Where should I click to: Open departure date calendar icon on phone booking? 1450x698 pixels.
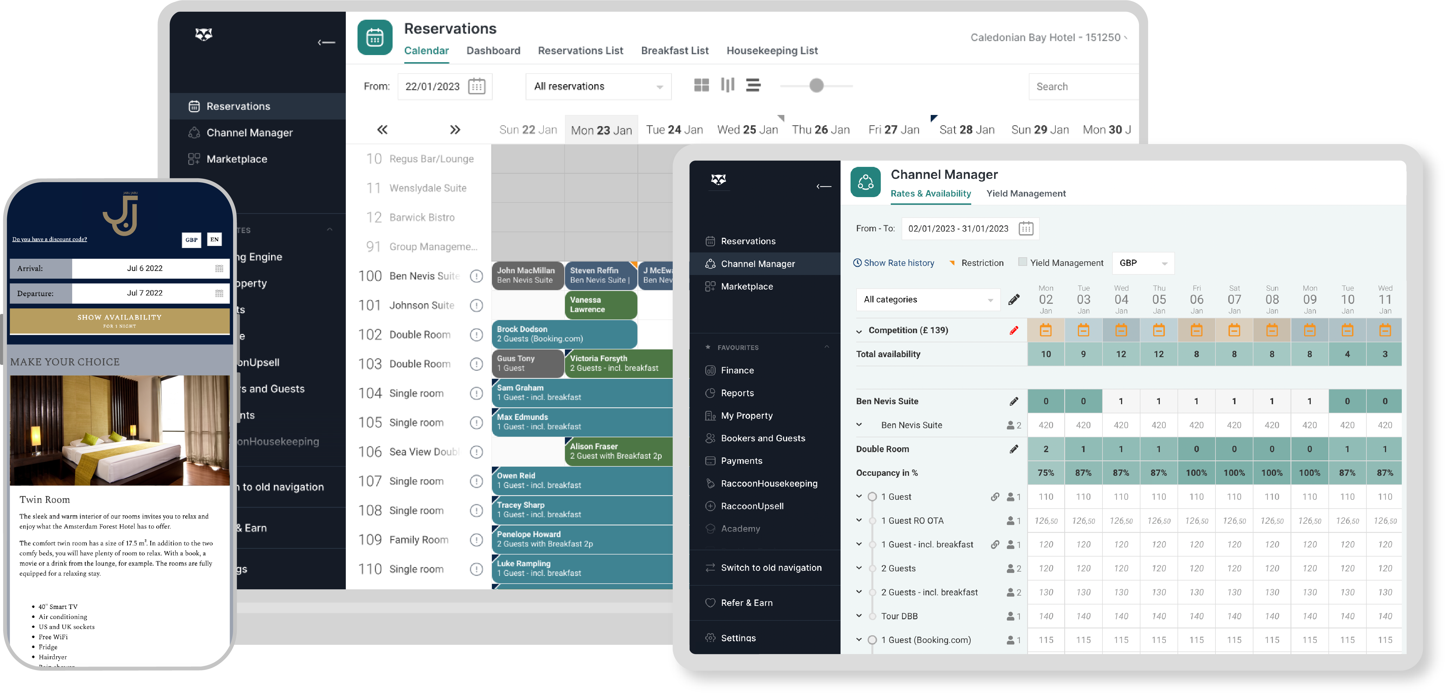[x=219, y=293]
